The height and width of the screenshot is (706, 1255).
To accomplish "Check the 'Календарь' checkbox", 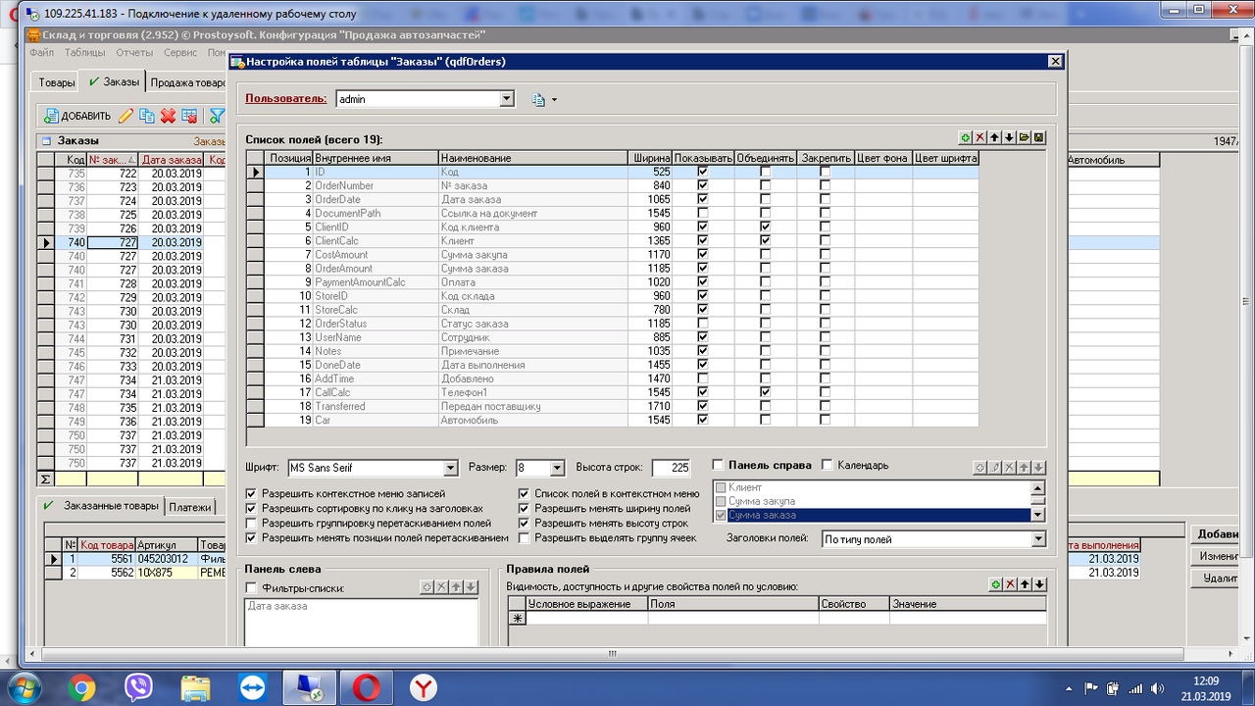I will pos(827,465).
